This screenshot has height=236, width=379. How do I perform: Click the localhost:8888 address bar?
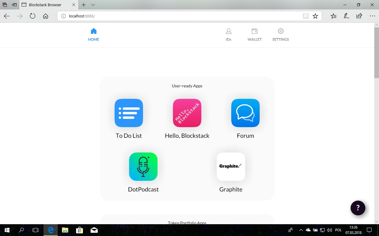pos(189,16)
